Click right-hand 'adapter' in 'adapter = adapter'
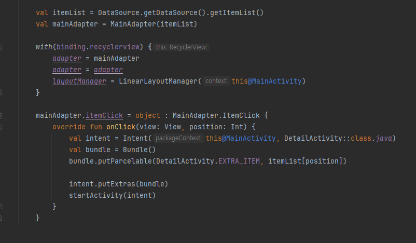This screenshot has width=416, height=243. click(x=108, y=70)
